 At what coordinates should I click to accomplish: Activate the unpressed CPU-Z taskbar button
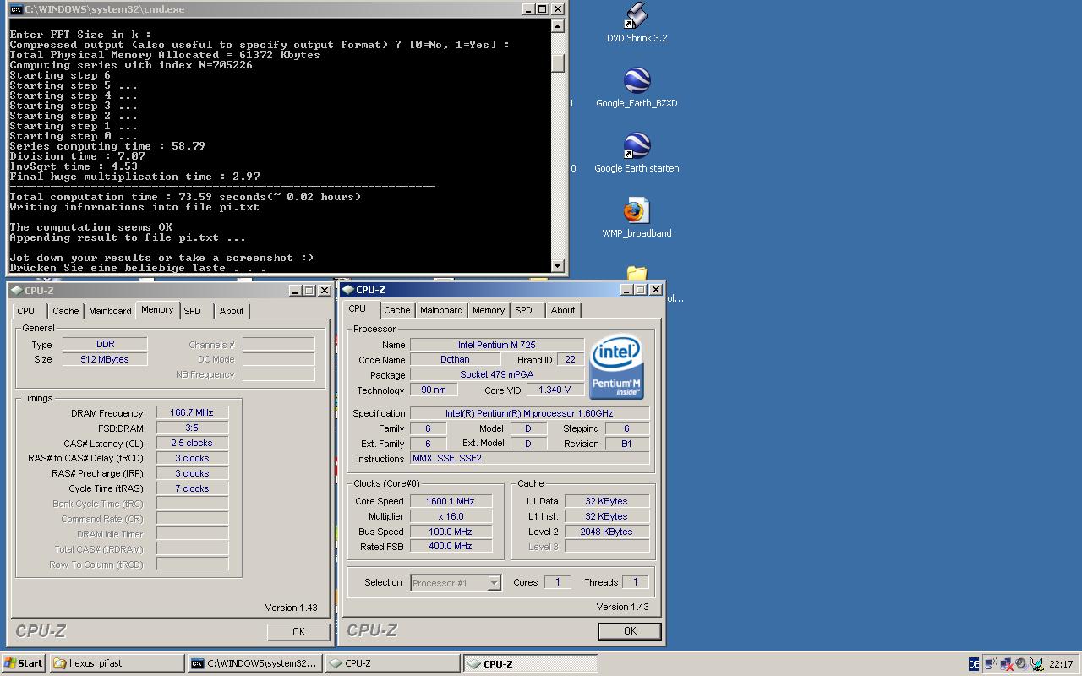click(x=392, y=663)
